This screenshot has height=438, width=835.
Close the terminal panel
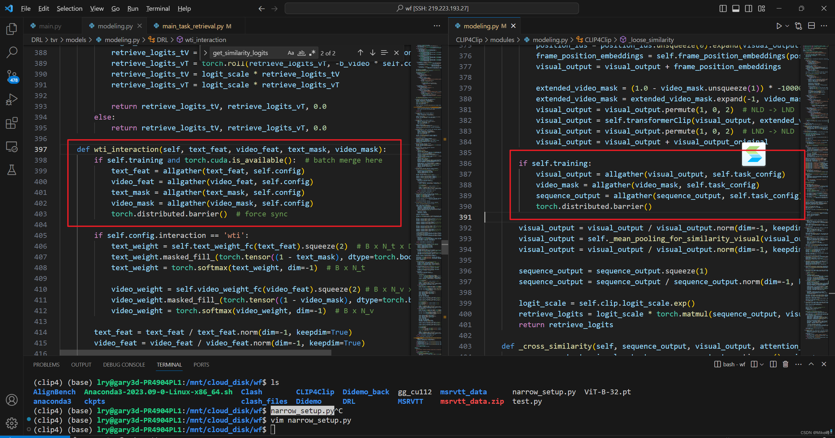(824, 364)
